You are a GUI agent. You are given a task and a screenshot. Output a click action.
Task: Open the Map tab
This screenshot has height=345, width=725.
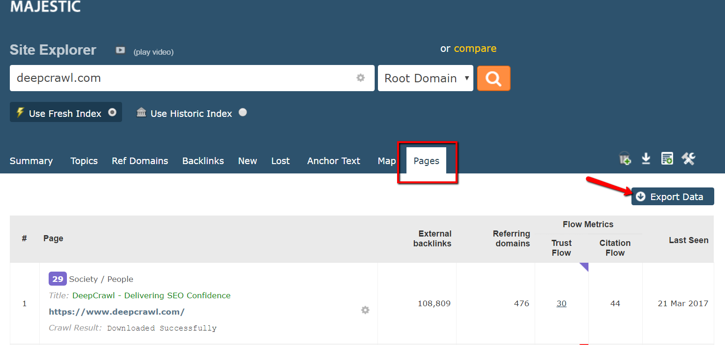[387, 161]
